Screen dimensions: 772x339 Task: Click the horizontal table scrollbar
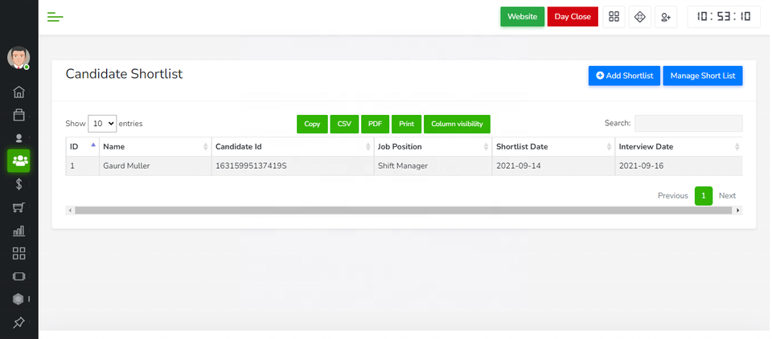coord(402,210)
